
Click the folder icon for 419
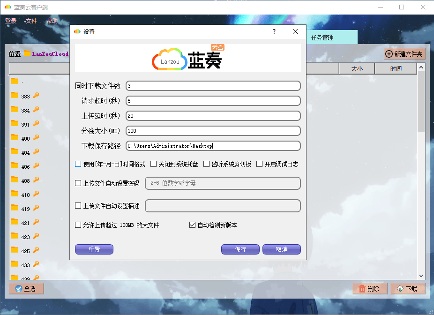[x=15, y=208]
